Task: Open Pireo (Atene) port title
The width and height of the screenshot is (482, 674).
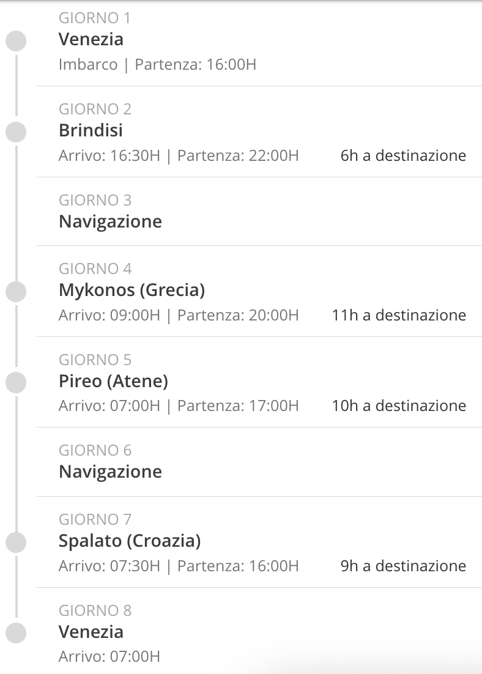Action: click(114, 381)
